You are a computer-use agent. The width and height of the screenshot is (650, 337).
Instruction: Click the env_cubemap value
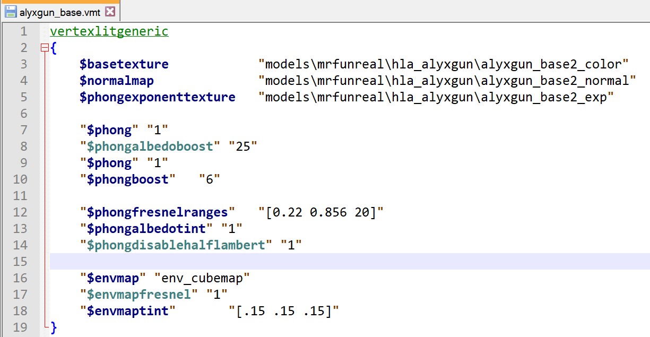202,278
